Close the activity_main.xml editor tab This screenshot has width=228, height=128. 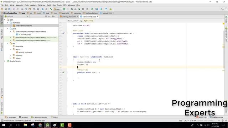77,17
